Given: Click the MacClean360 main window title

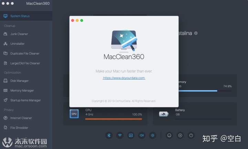Looking at the screenshot, I should coord(38,3).
